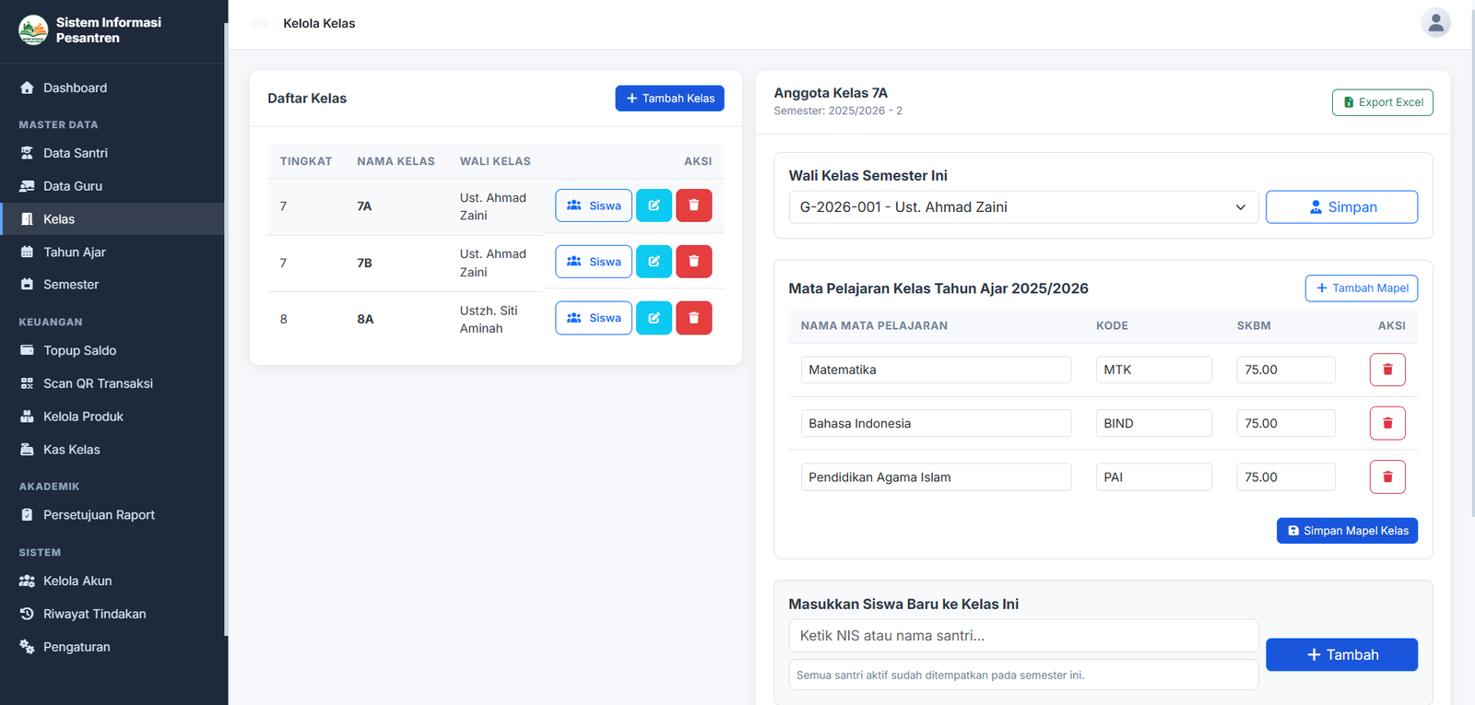Click the 'Semua santri aktif' message box
Image resolution: width=1475 pixels, height=705 pixels.
click(1023, 675)
